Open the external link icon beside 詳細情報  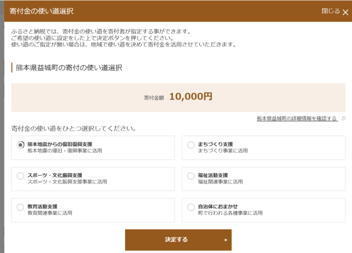point(343,119)
